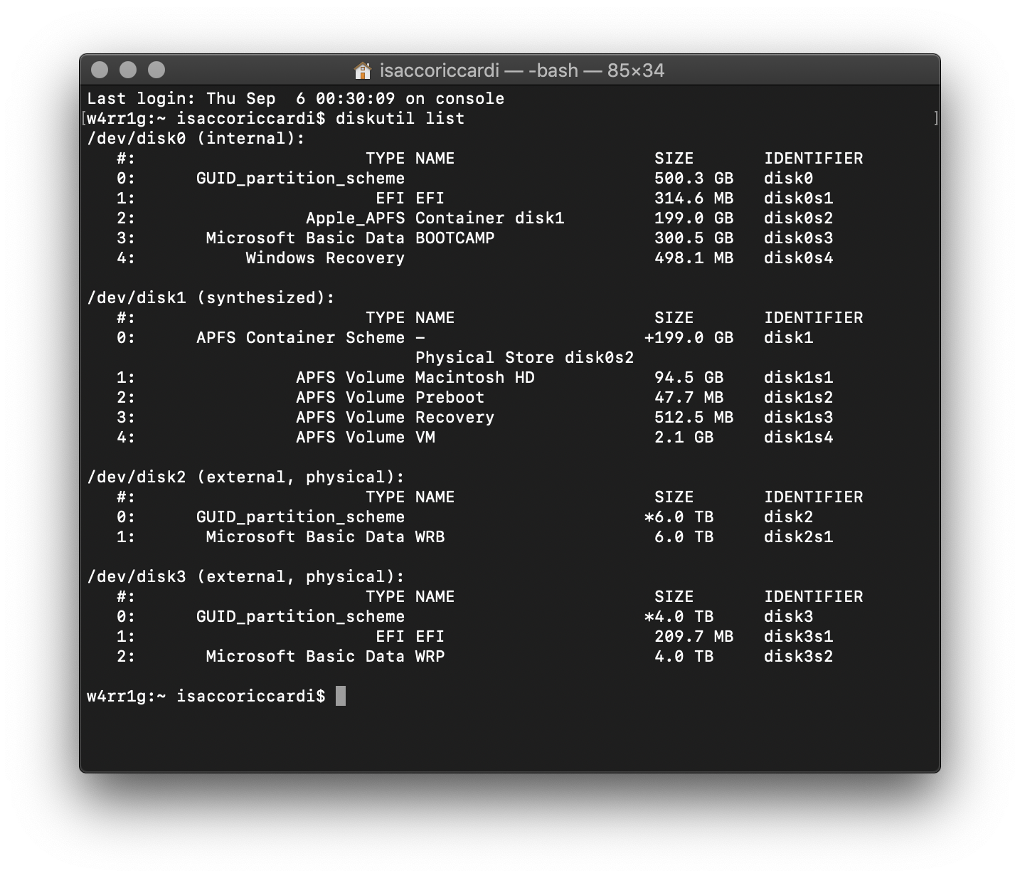Click the '47.7 MB' size value

click(x=689, y=397)
